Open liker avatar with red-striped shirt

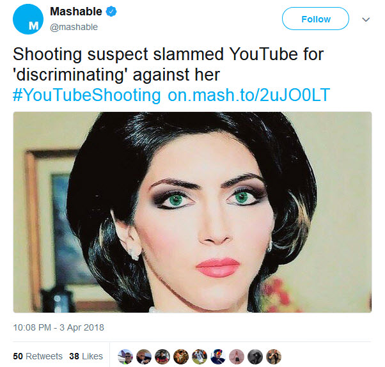[162, 357]
